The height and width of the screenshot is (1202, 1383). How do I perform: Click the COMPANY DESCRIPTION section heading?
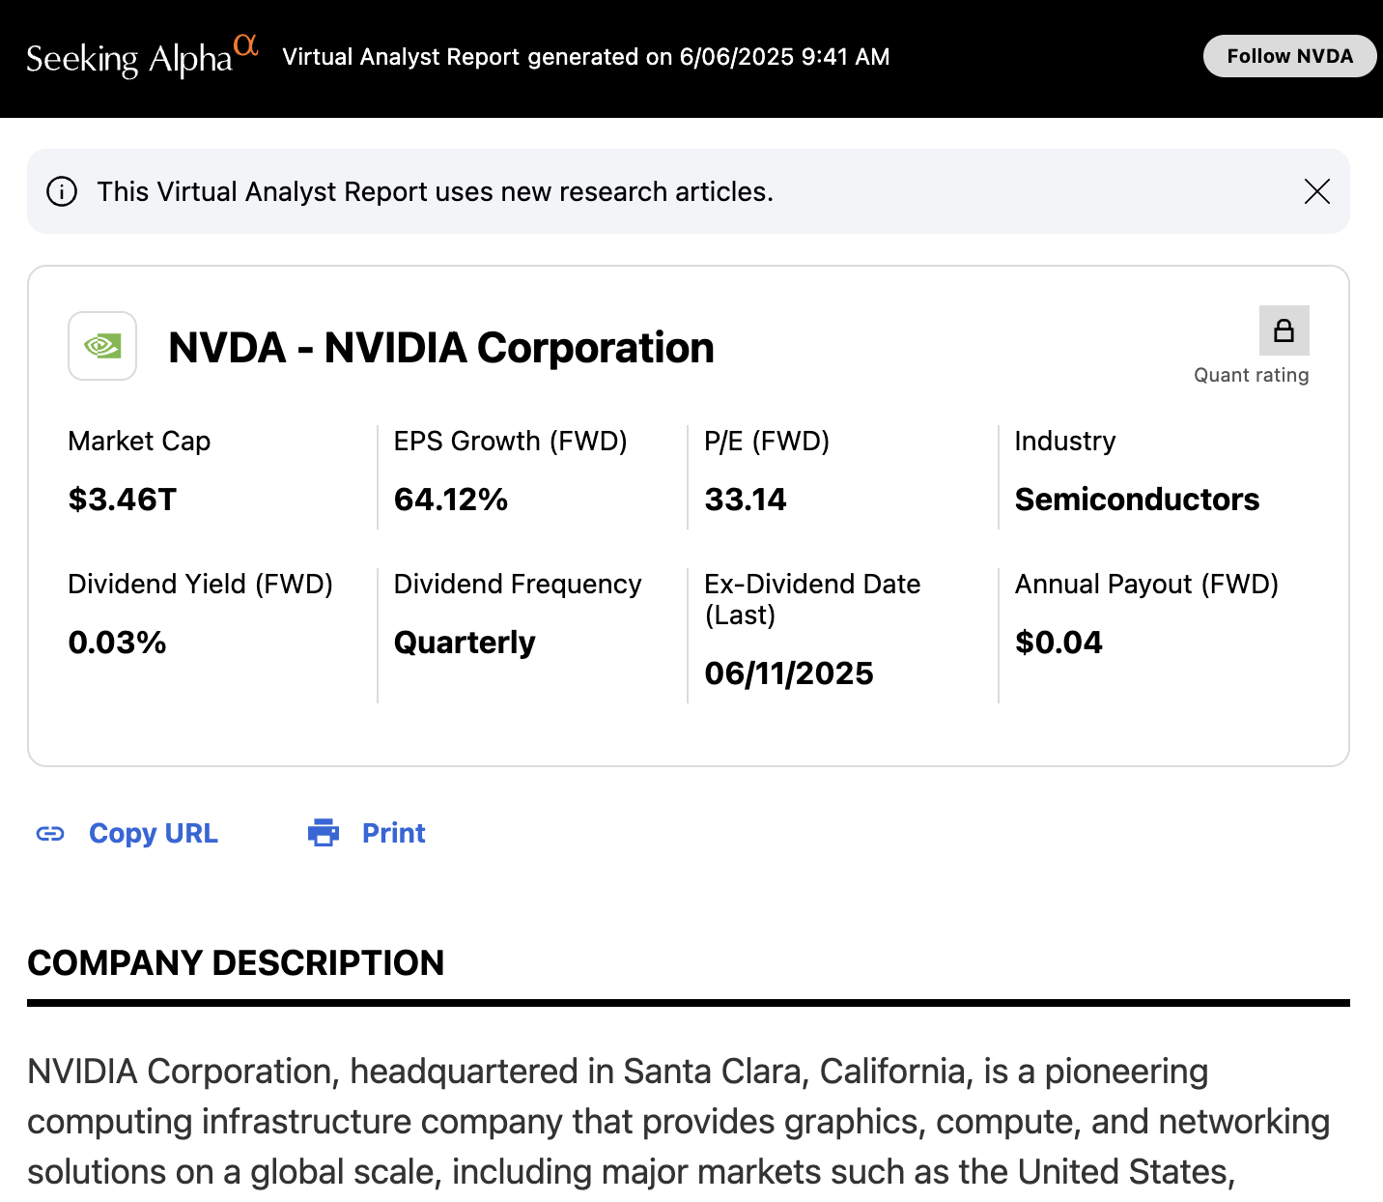pyautogui.click(x=236, y=962)
